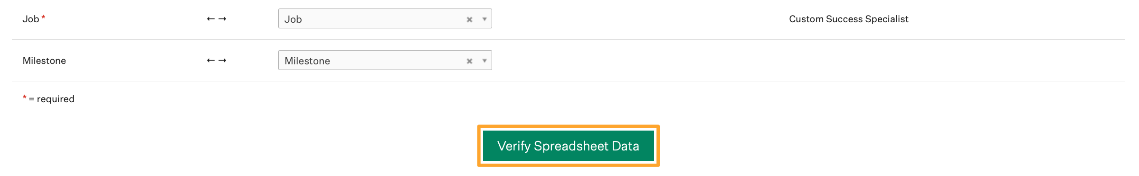Click the right arrow in the Milestone row
The height and width of the screenshot is (176, 1139).
tap(222, 61)
